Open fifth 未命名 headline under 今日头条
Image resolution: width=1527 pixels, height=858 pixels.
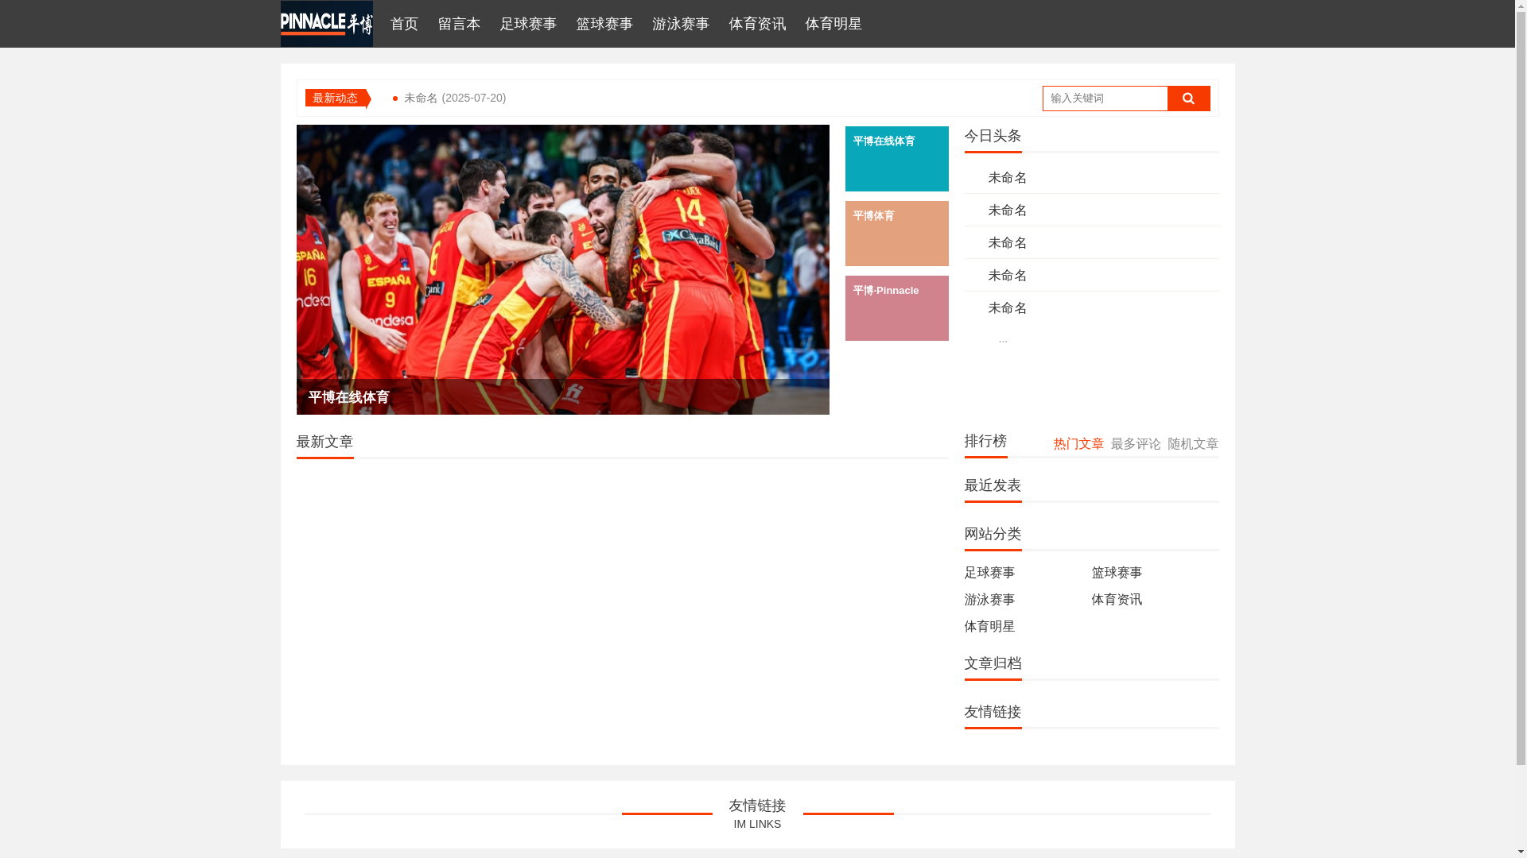1007,307
